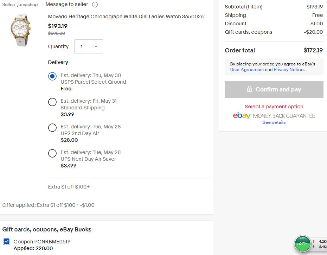The width and height of the screenshot is (327, 255).
Task: Select UPS 2nd Day Air delivery option
Action: coord(52,128)
